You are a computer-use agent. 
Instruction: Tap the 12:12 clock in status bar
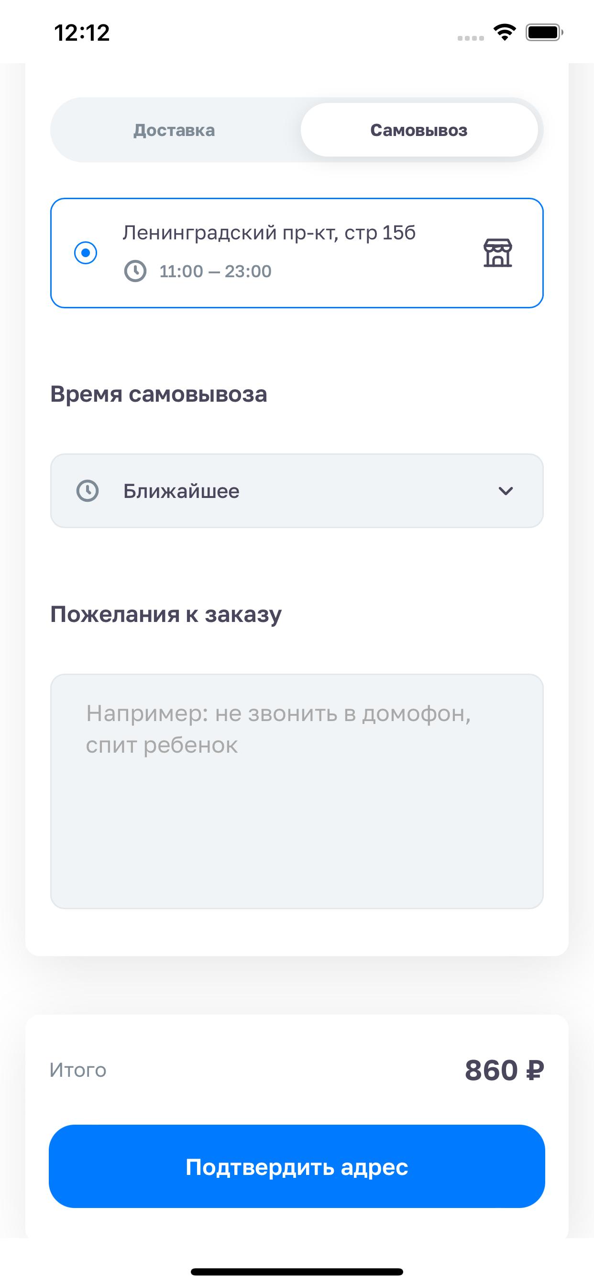pyautogui.click(x=82, y=33)
